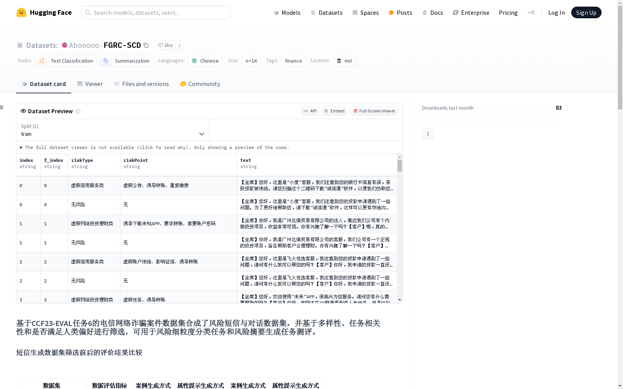Viewport: 623px width, 389px height.
Task: Like the FGRC-SCD dataset
Action: (x=165, y=45)
